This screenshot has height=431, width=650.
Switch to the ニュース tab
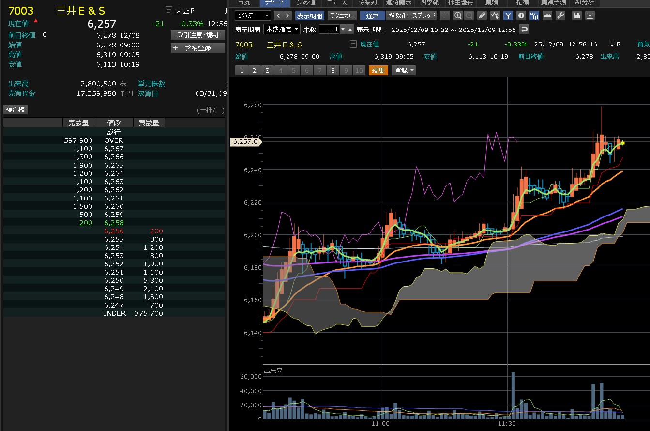pos(336,3)
